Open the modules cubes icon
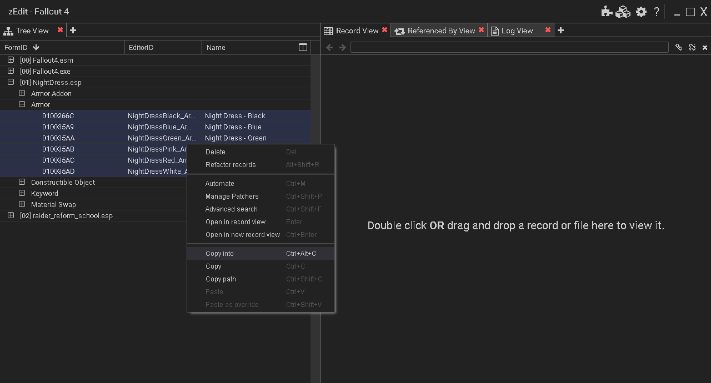Screen dimensions: 711x383 623,12
